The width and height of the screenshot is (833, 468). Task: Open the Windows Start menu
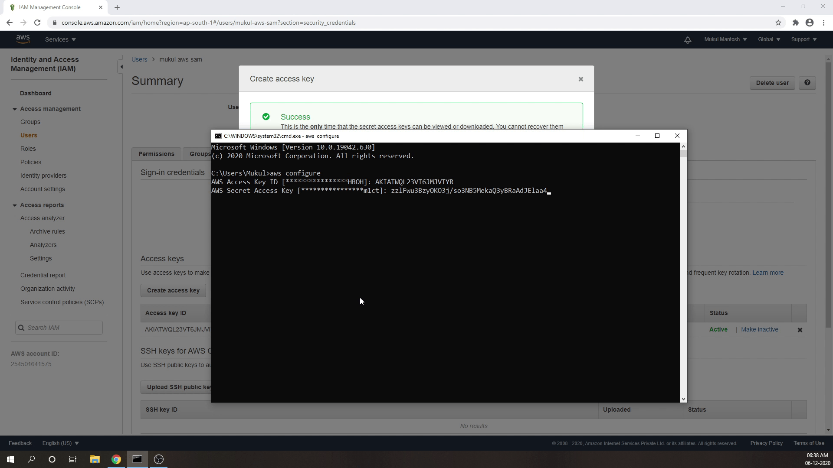coord(10,459)
